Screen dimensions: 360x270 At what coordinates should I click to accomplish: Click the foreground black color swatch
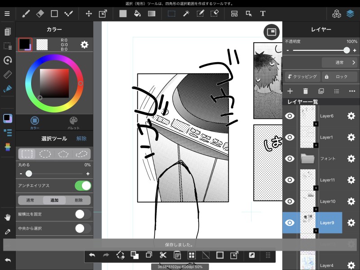tap(25, 44)
